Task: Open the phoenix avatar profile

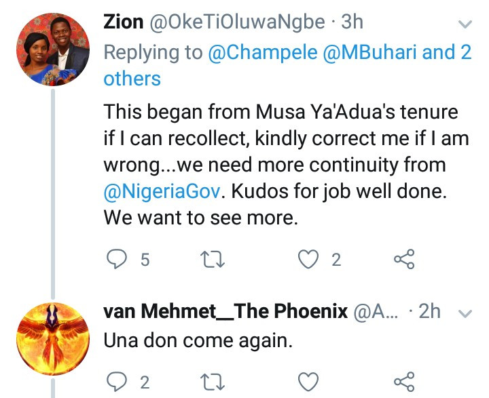Action: click(x=53, y=339)
